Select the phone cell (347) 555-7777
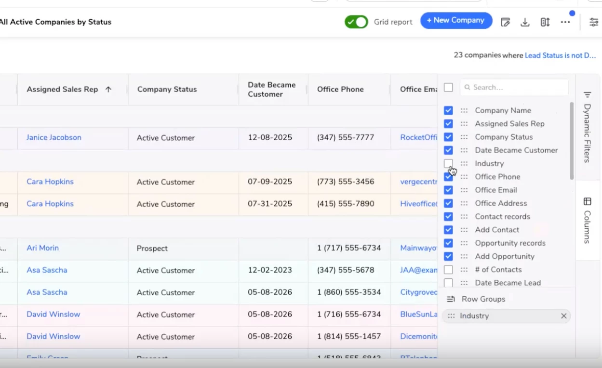Image resolution: width=602 pixels, height=368 pixels. (349, 138)
